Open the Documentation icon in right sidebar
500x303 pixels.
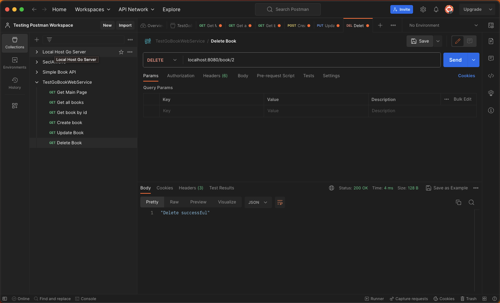(491, 41)
